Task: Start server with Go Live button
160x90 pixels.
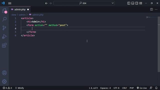Action: pyautogui.click(x=142, y=88)
